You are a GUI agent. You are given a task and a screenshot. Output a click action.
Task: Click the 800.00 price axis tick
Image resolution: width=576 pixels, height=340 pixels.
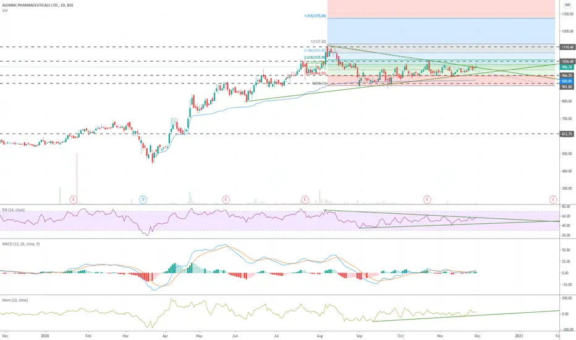click(567, 101)
